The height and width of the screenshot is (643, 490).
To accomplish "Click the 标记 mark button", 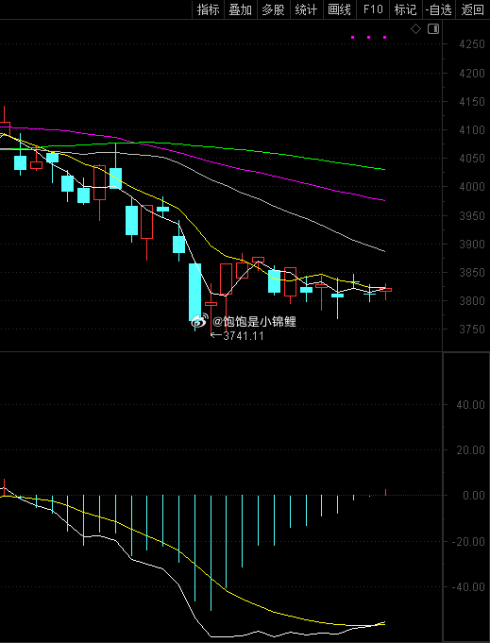I will (x=406, y=9).
